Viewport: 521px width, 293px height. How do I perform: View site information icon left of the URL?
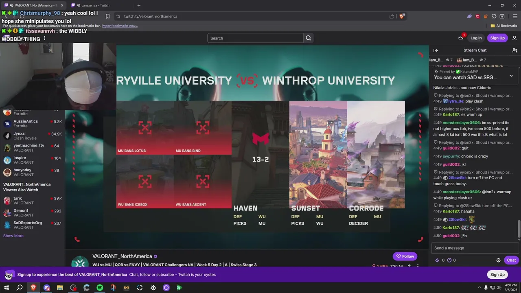pyautogui.click(x=118, y=16)
